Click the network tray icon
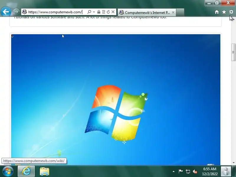 tap(188, 171)
